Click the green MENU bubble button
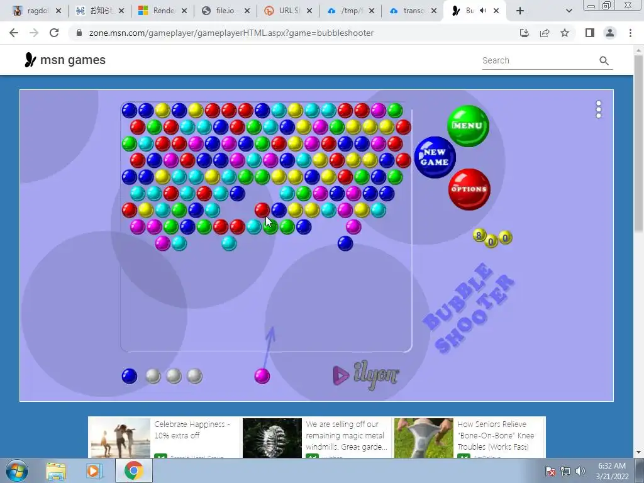This screenshot has height=483, width=644. [468, 126]
